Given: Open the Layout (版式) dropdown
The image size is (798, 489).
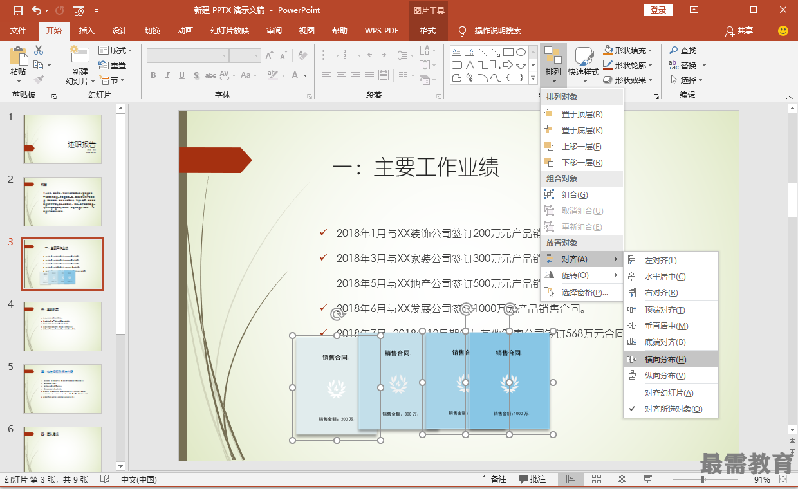Looking at the screenshot, I should [x=116, y=50].
